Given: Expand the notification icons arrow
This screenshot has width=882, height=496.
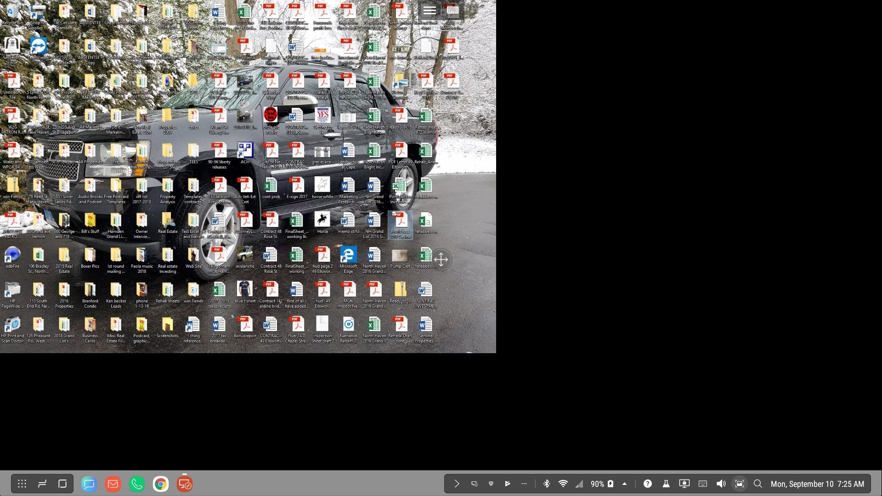Looking at the screenshot, I should [x=457, y=484].
